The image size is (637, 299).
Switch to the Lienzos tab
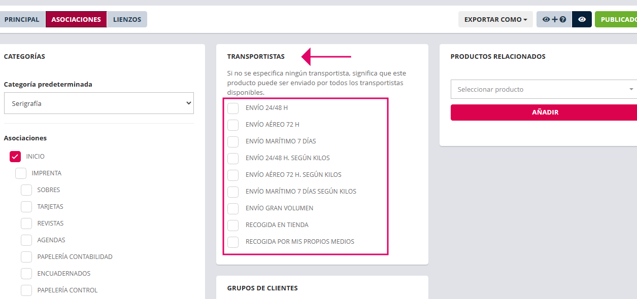coord(127,19)
